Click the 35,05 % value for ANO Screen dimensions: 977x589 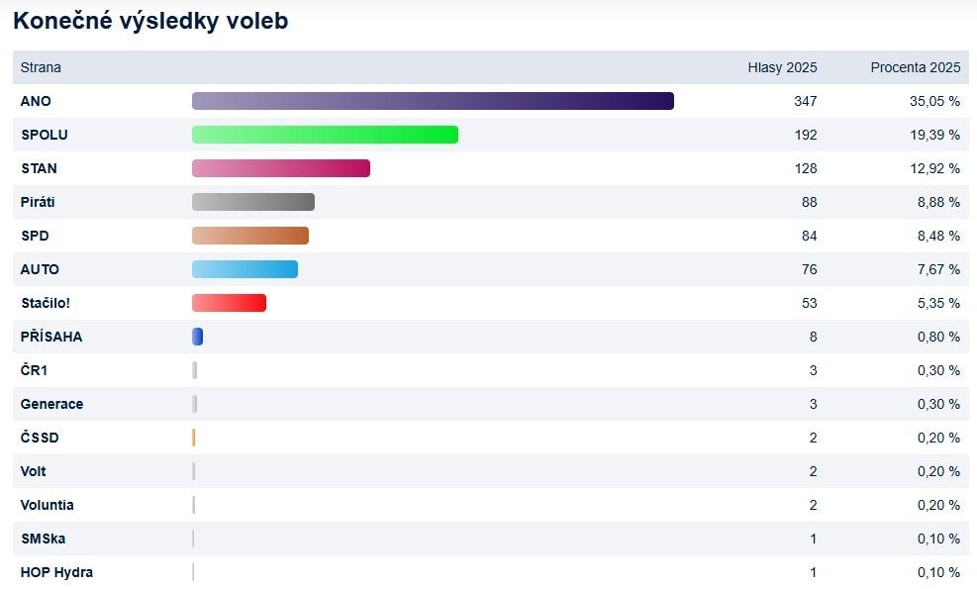coord(934,101)
